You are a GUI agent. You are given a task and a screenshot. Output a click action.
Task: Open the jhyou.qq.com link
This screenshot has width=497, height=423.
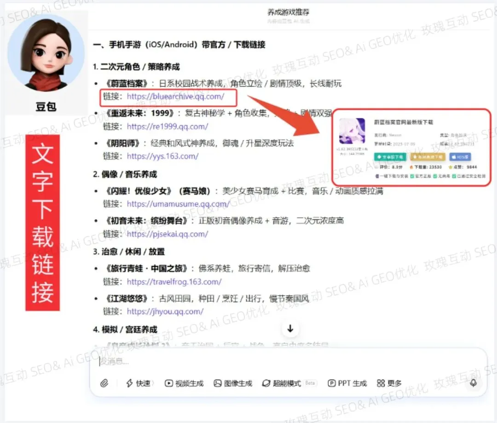(x=165, y=312)
